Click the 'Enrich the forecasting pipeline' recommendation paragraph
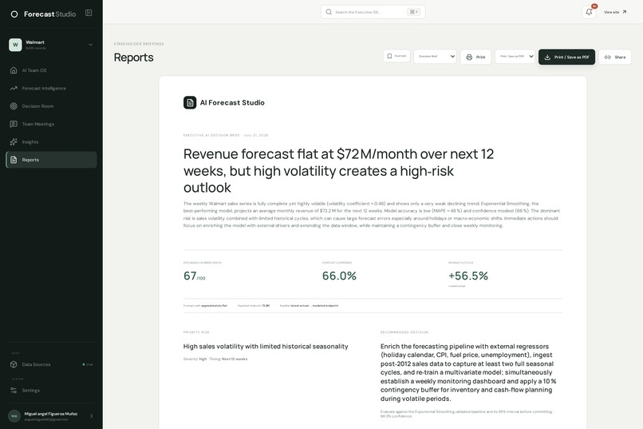 468,372
